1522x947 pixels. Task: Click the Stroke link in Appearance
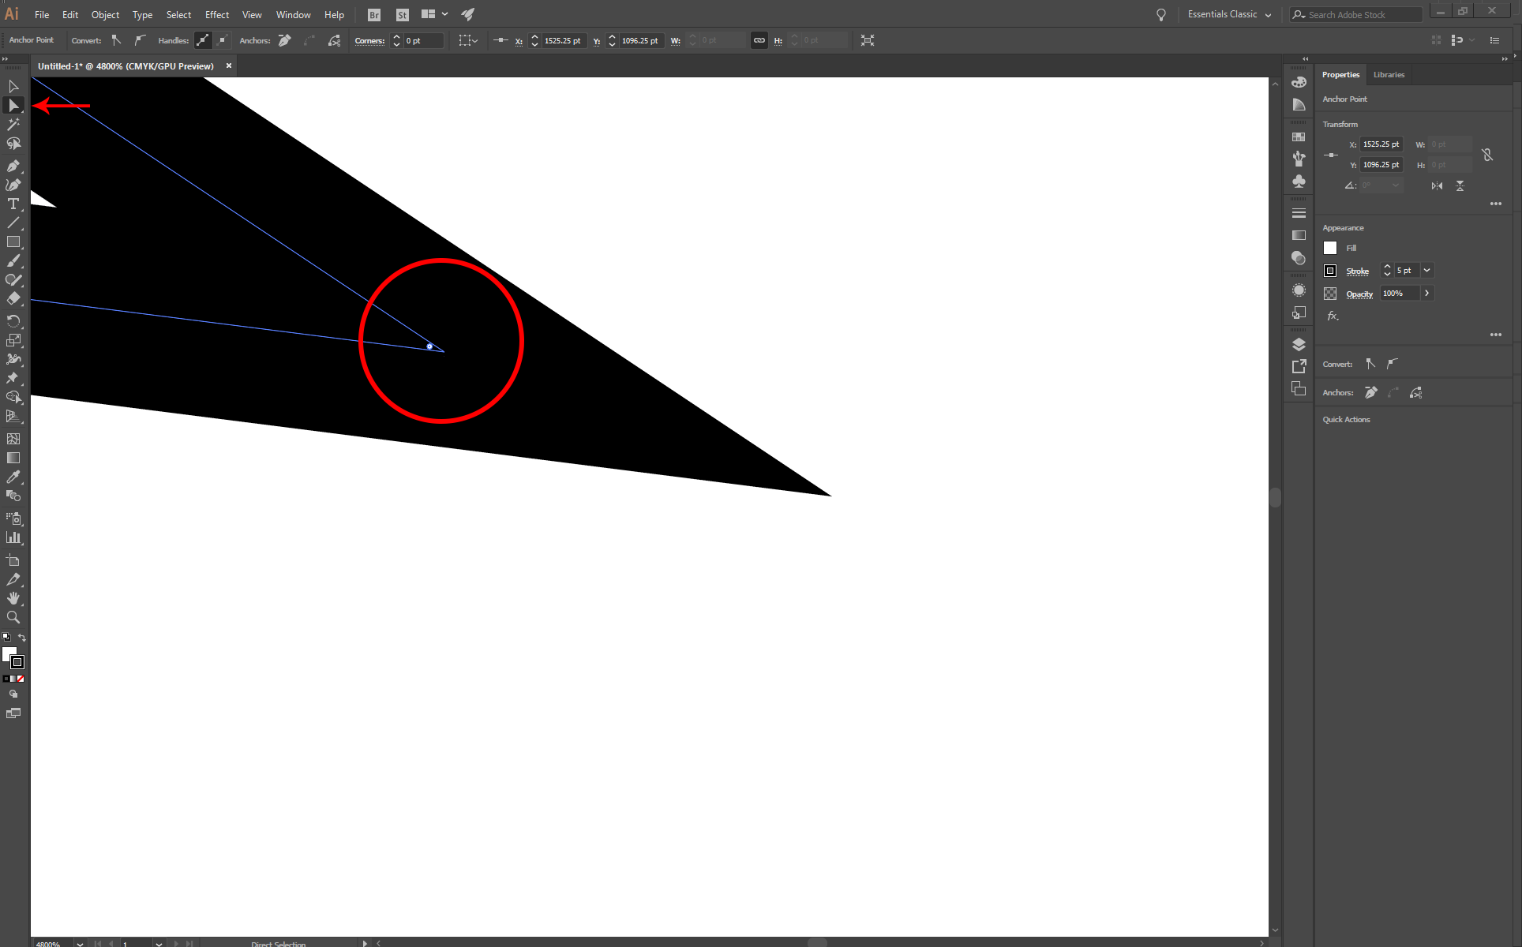(x=1357, y=271)
